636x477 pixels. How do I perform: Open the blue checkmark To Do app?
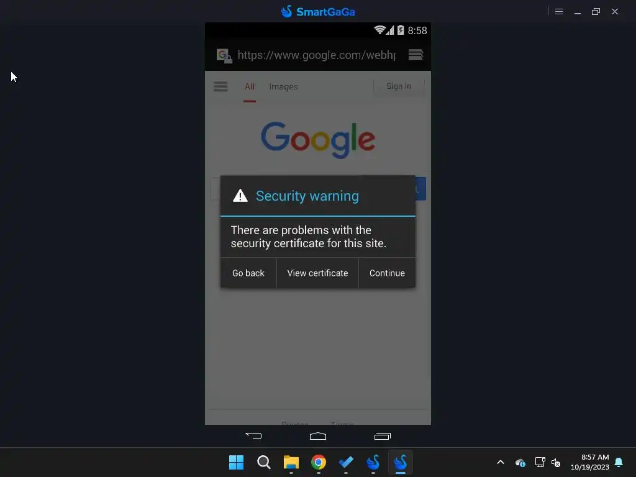coord(346,462)
